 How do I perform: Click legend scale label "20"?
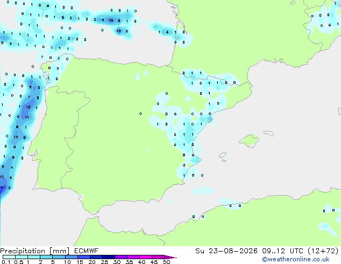coord(92,262)
